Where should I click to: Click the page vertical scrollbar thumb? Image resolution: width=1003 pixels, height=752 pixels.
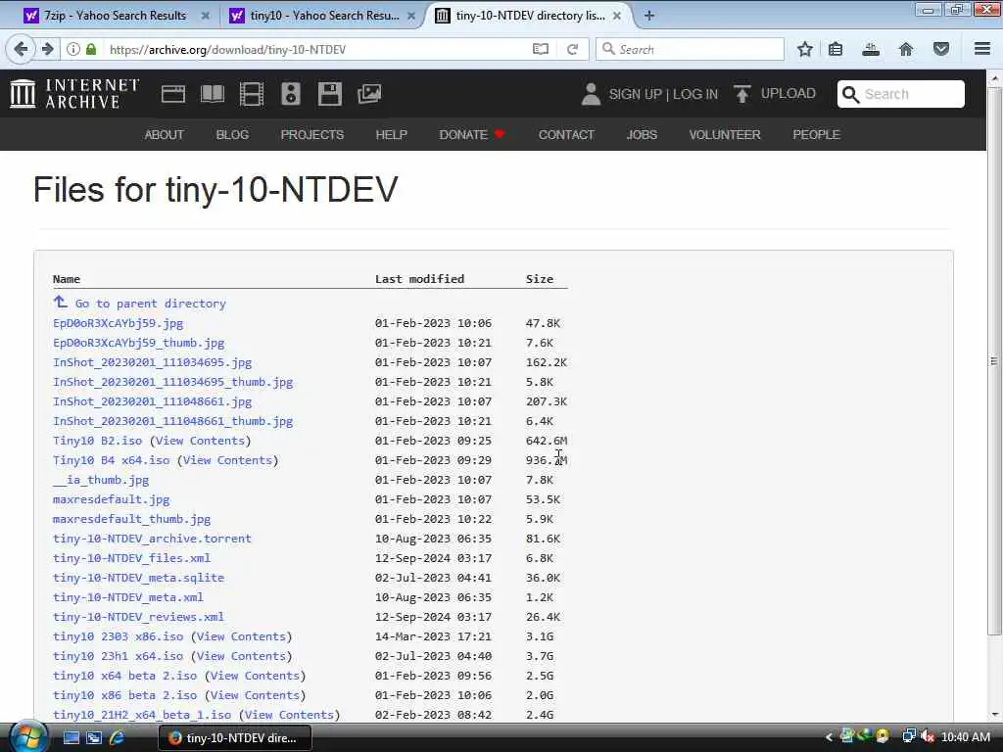[994, 361]
